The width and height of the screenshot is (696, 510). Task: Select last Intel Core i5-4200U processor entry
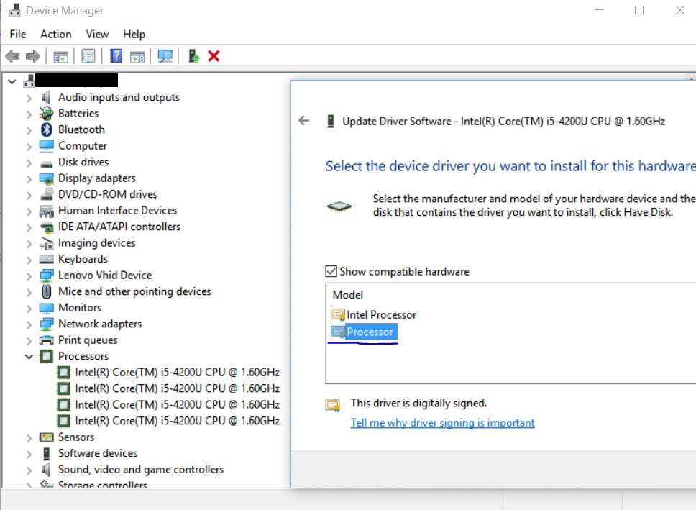tap(177, 421)
